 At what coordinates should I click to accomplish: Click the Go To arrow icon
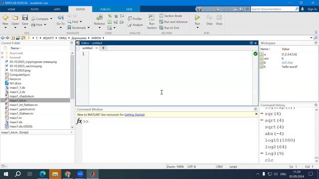60,18
